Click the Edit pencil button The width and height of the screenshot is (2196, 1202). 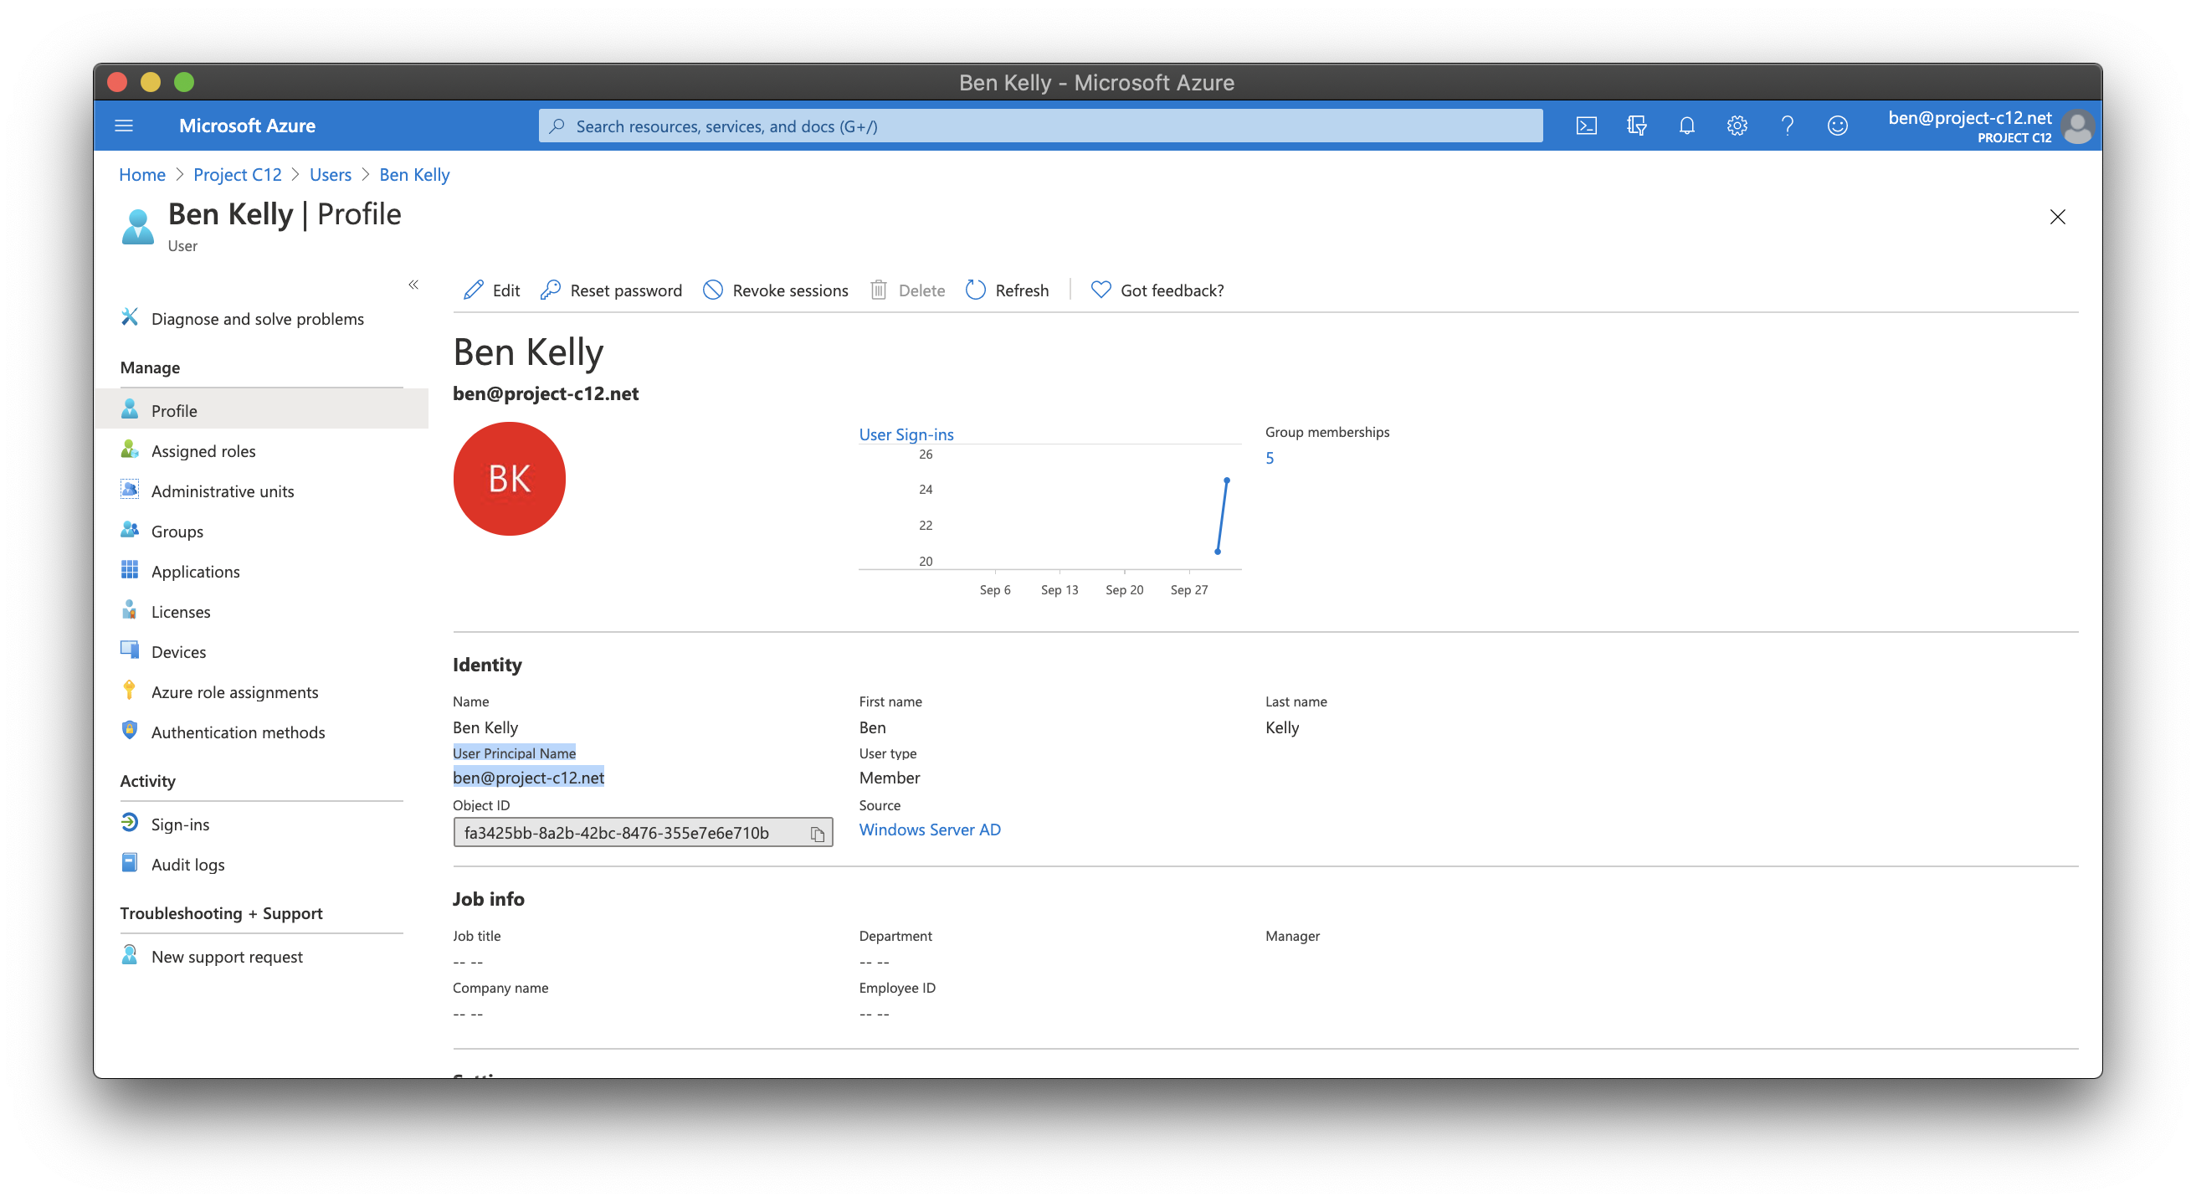(x=492, y=290)
